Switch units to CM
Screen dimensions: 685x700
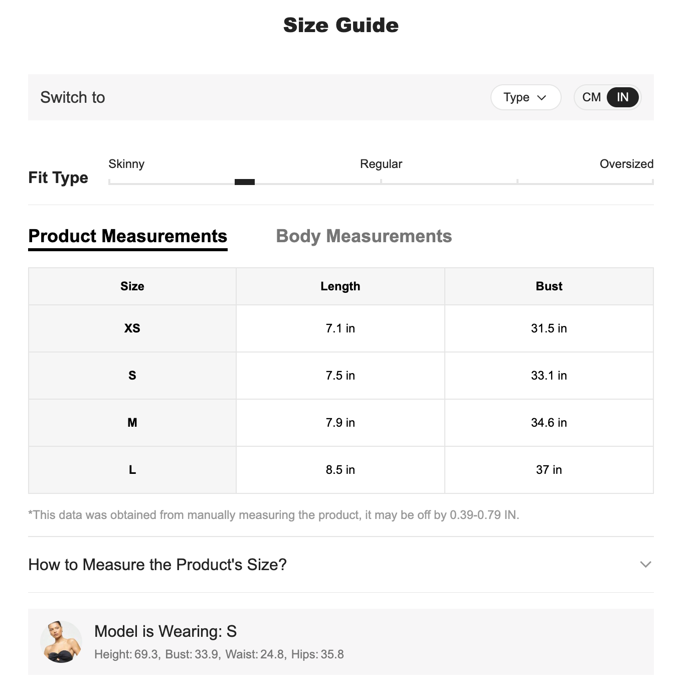tap(591, 97)
